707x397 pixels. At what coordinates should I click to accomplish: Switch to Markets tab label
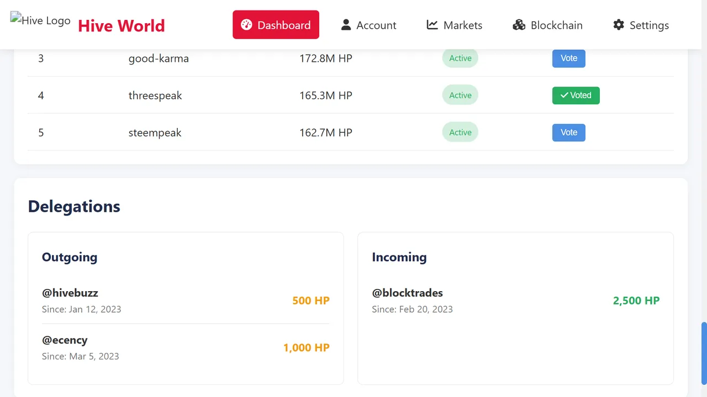(463, 25)
